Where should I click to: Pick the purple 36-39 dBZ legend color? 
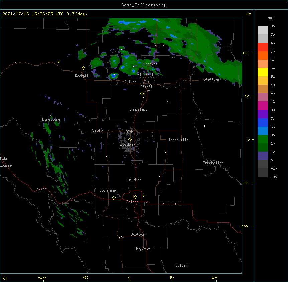tap(263, 114)
